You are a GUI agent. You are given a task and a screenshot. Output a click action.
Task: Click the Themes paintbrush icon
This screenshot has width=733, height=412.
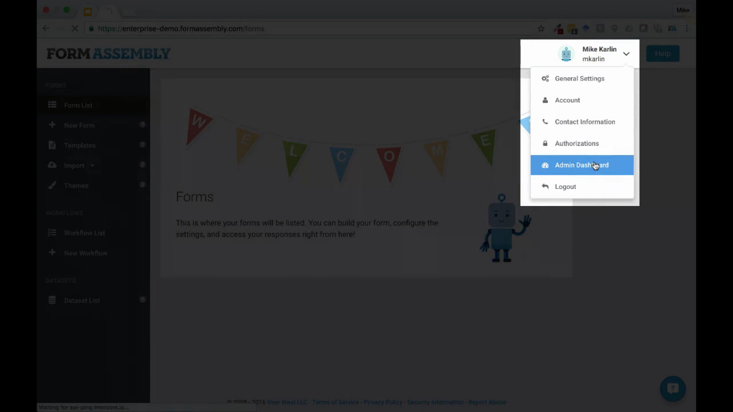pyautogui.click(x=52, y=185)
